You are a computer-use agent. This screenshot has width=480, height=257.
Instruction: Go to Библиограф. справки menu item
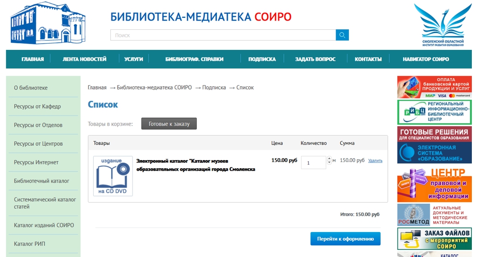point(194,59)
